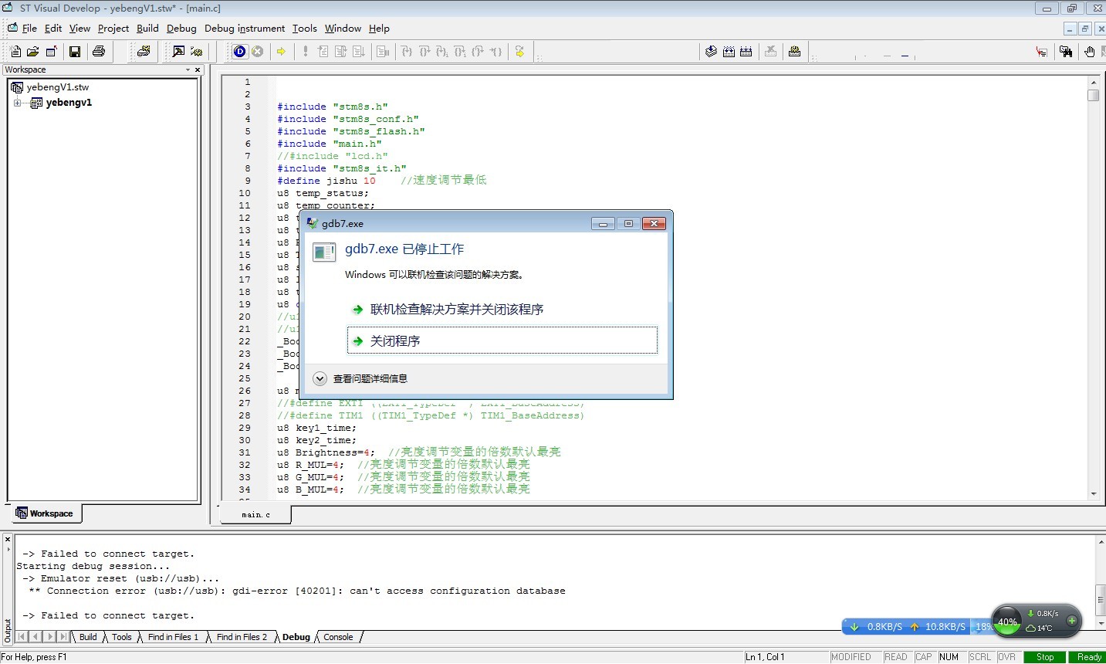
Task: Open the File menu
Action: (29, 29)
